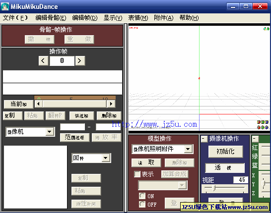
Task: Open the 编辑帧(D) menu
Action: (x=85, y=18)
